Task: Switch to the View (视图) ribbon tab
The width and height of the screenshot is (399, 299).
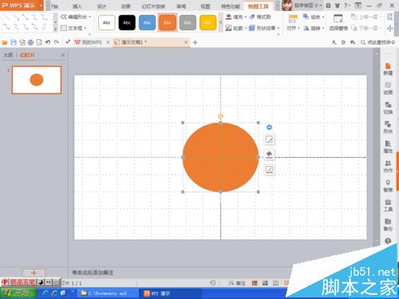Action: coord(205,6)
